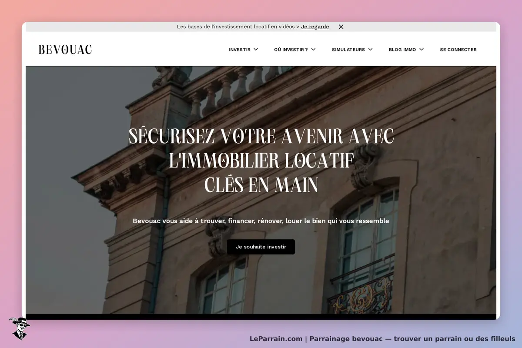
Task: Click the headline 'Sécurisez votre avenir avec'
Action: tap(261, 136)
